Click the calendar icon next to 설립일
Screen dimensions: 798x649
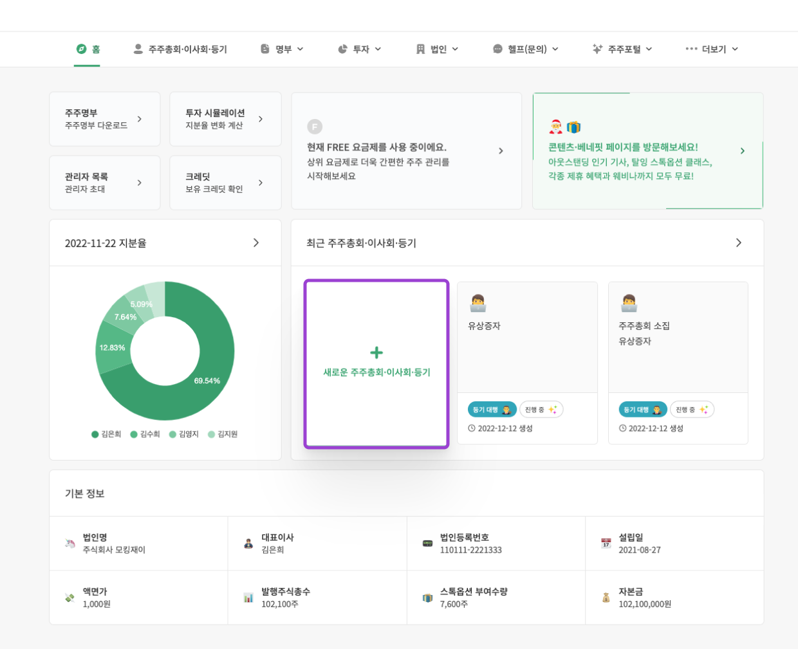click(605, 542)
